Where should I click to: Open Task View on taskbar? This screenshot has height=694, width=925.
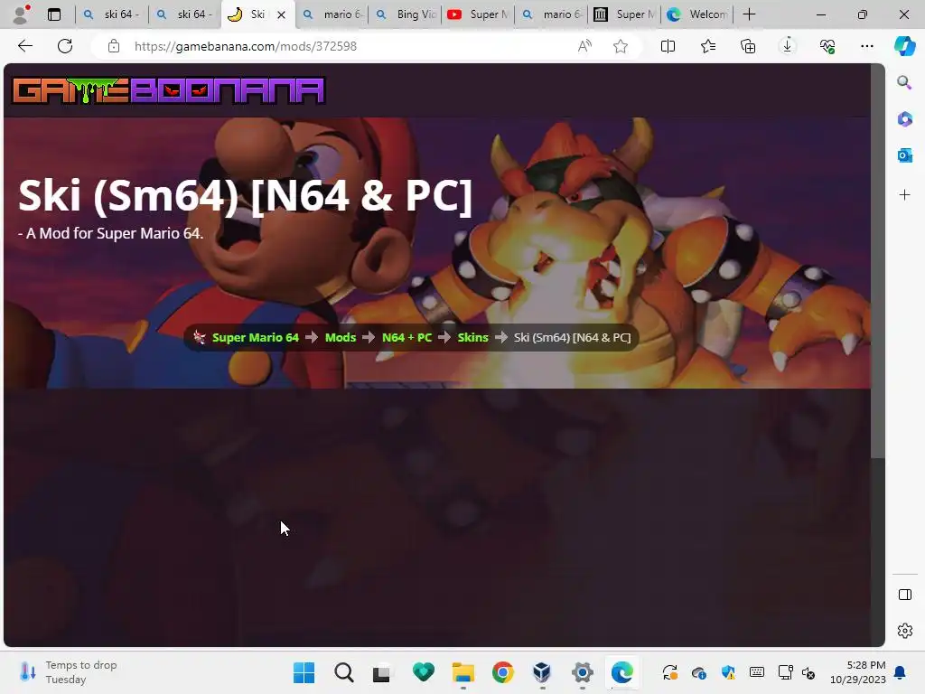pos(382,672)
